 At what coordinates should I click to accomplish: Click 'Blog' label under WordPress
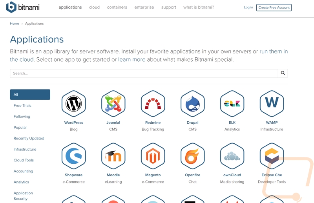tap(73, 129)
